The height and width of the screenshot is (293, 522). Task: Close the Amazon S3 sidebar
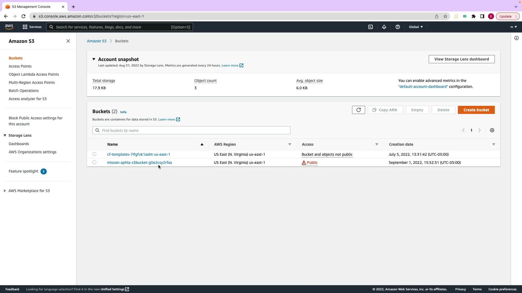click(x=68, y=41)
